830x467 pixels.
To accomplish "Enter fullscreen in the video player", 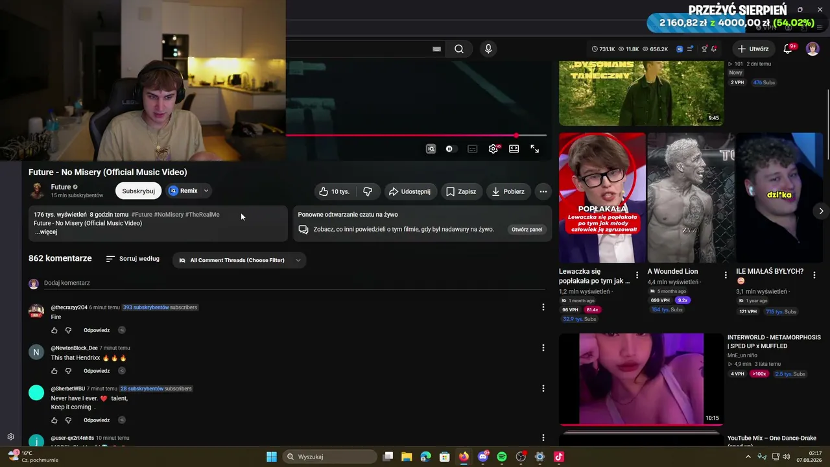I will coord(535,149).
